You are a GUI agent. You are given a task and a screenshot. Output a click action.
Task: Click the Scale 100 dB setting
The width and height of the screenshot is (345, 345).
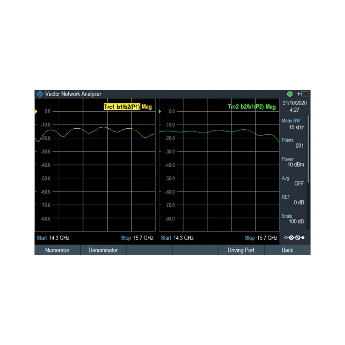[293, 219]
